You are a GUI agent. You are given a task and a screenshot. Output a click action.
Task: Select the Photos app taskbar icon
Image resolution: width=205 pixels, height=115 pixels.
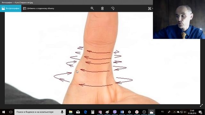[152, 112]
